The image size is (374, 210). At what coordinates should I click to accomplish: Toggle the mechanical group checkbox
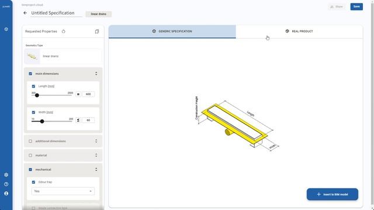coord(30,170)
